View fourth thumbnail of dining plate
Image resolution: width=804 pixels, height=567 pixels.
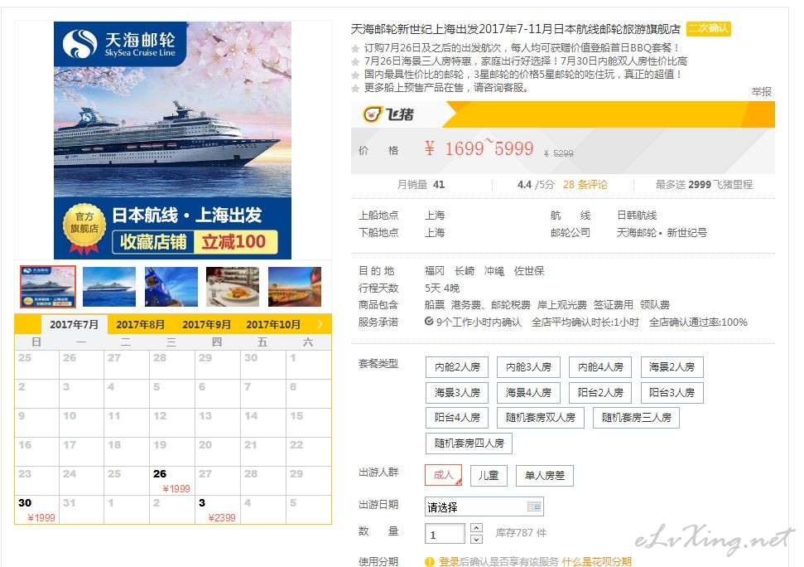[x=233, y=286]
